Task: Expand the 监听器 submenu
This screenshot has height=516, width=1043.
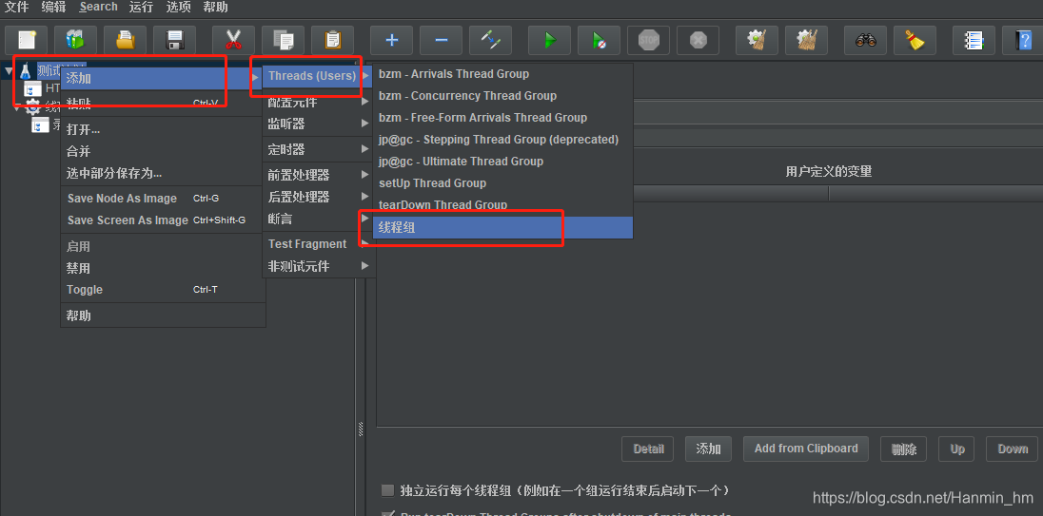Action: click(x=319, y=124)
